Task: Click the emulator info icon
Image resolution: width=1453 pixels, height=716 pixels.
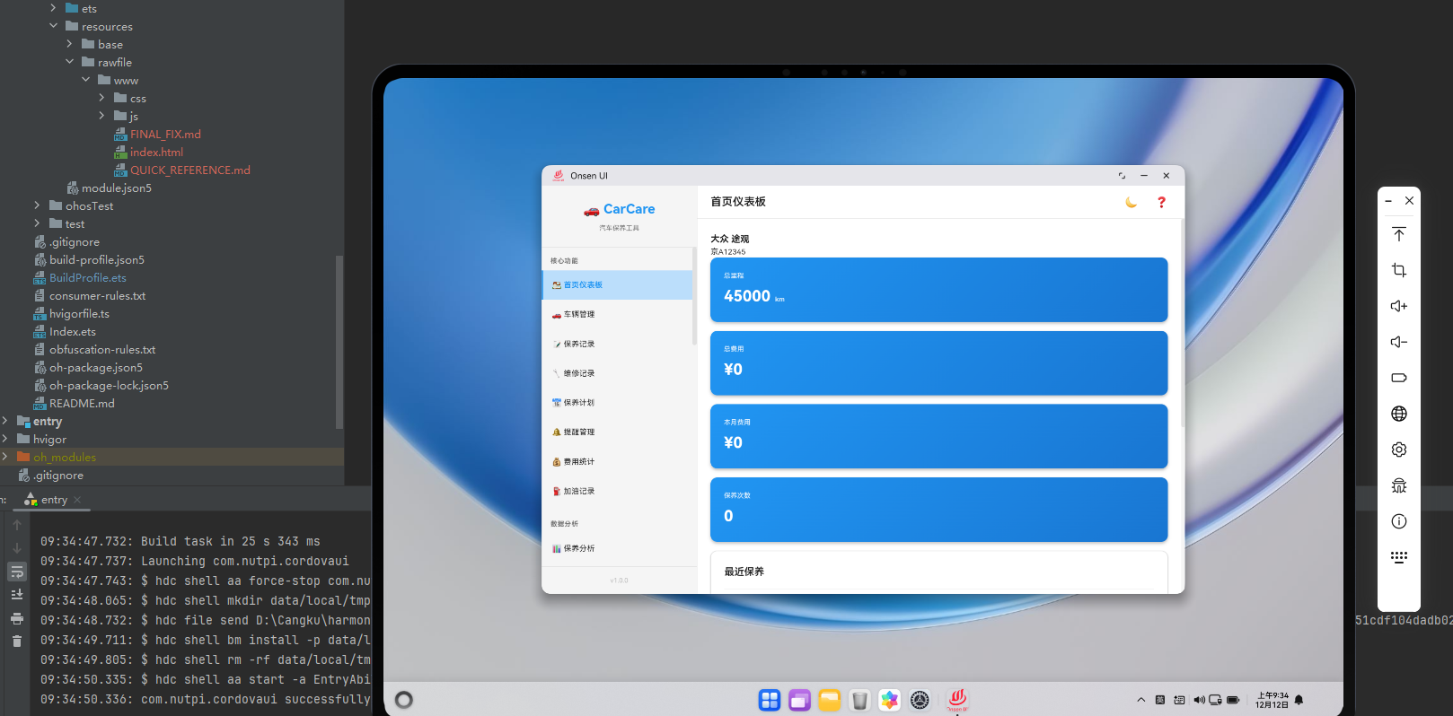Action: (1399, 521)
